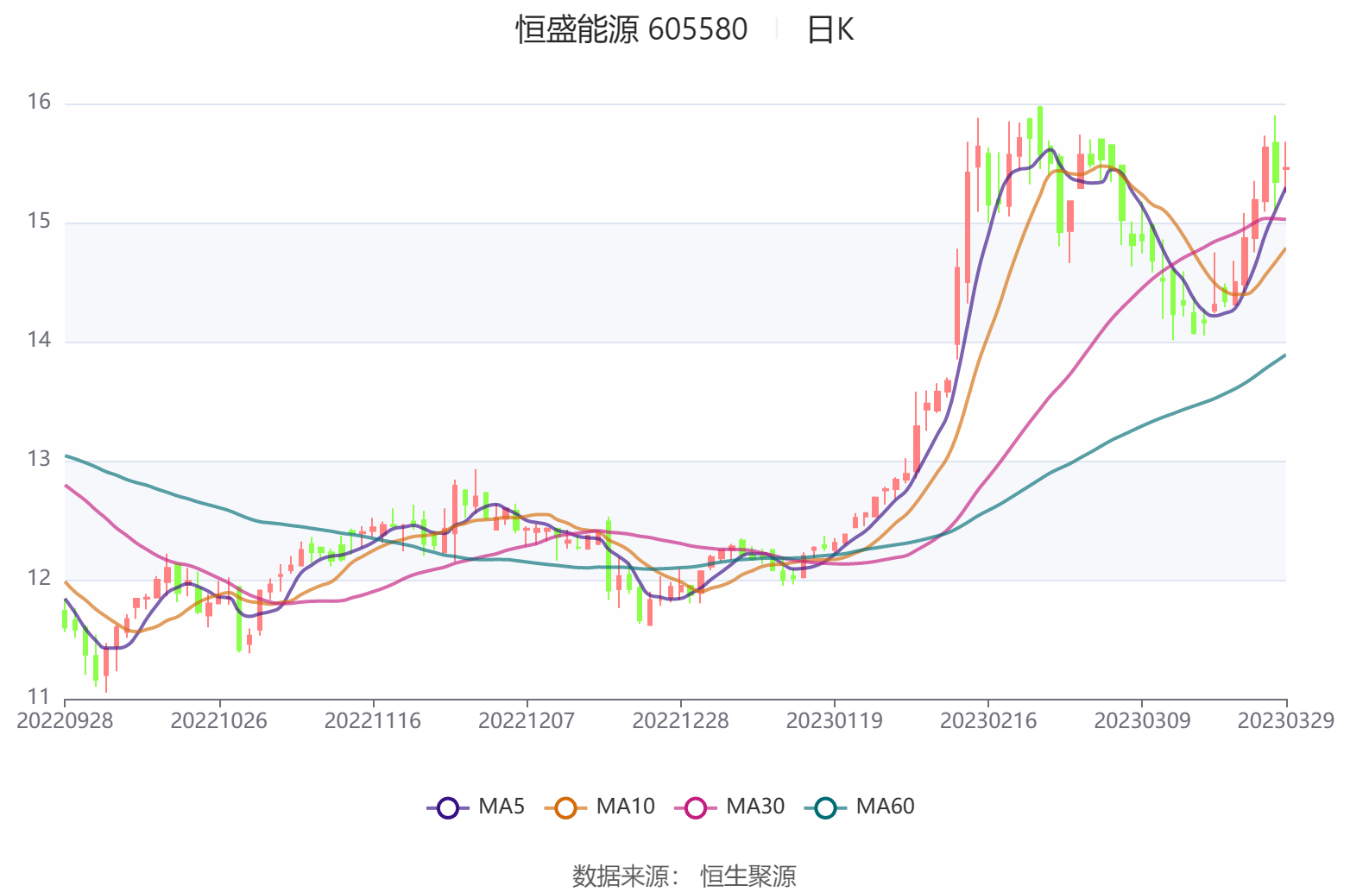Click the x-axis date 20230216
Viewport: 1369px width, 892px height.
click(x=988, y=721)
